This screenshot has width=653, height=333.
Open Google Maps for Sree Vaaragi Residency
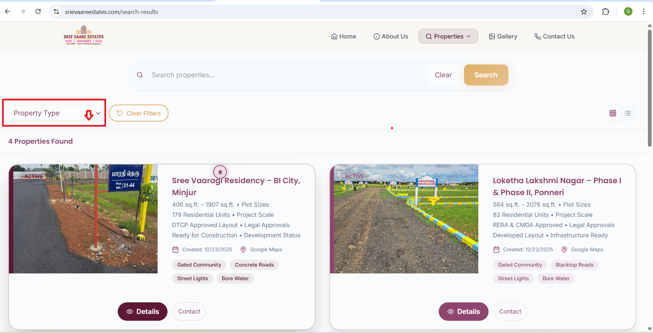click(262, 250)
